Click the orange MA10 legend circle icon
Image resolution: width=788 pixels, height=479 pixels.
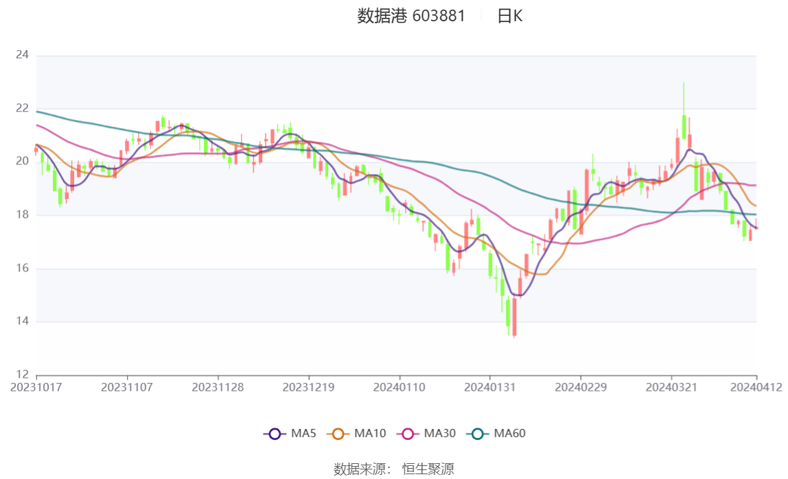[x=338, y=434]
